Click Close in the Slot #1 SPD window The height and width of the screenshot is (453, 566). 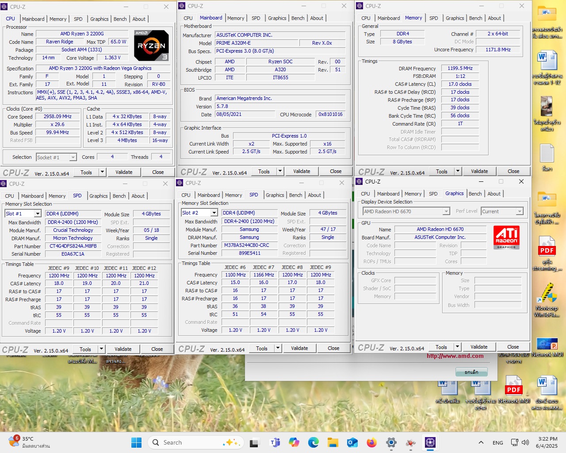157,349
